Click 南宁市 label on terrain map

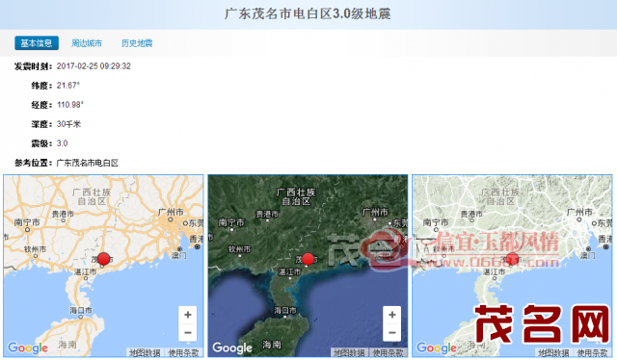point(436,222)
